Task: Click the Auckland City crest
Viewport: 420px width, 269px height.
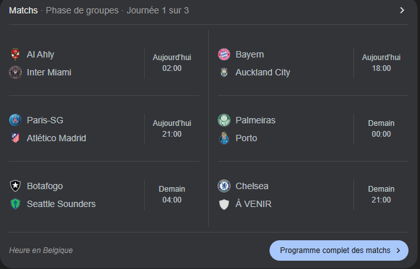Action: click(224, 72)
